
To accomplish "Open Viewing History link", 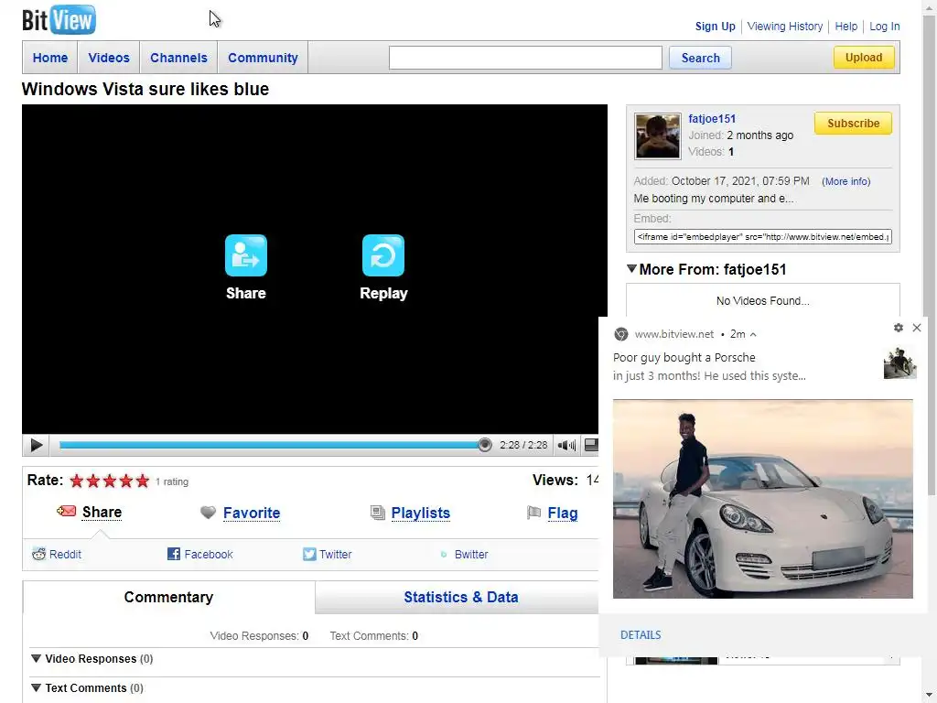I will point(784,27).
